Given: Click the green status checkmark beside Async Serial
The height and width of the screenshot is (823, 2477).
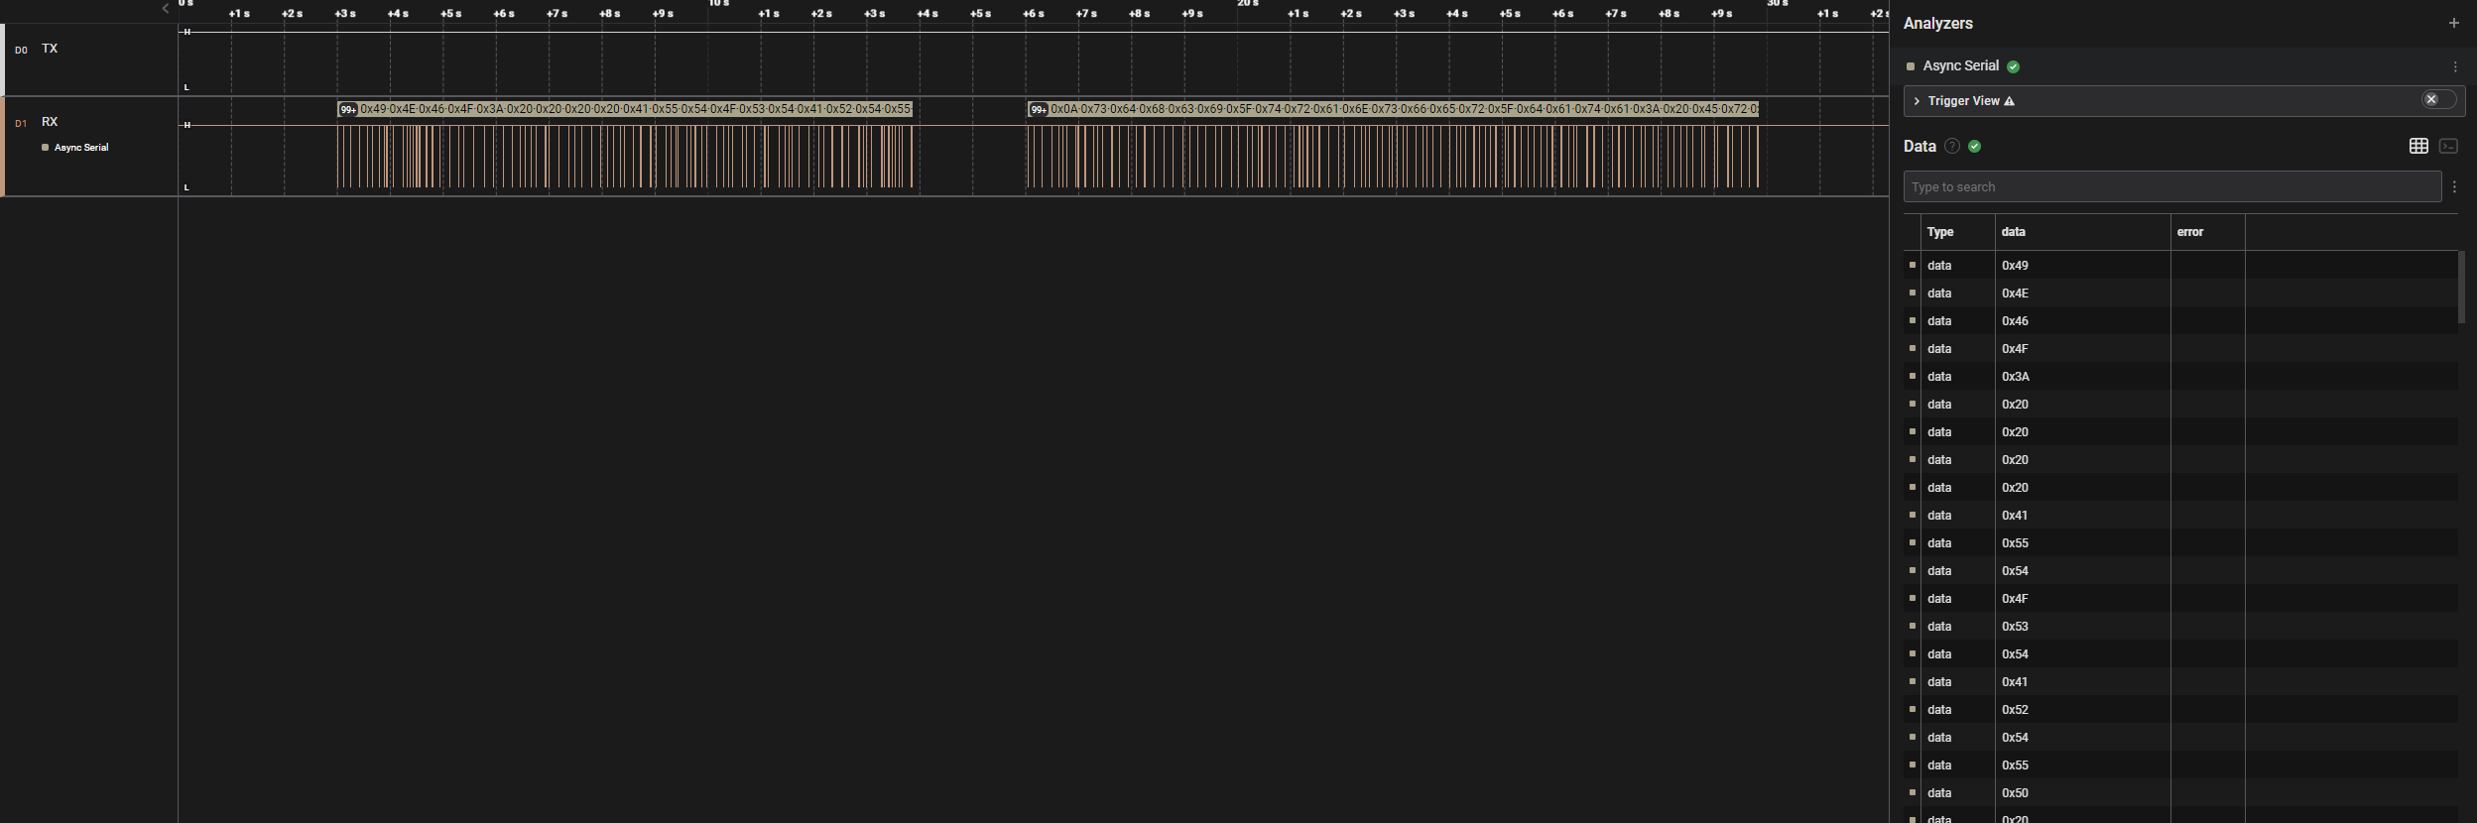Looking at the screenshot, I should (x=2013, y=66).
